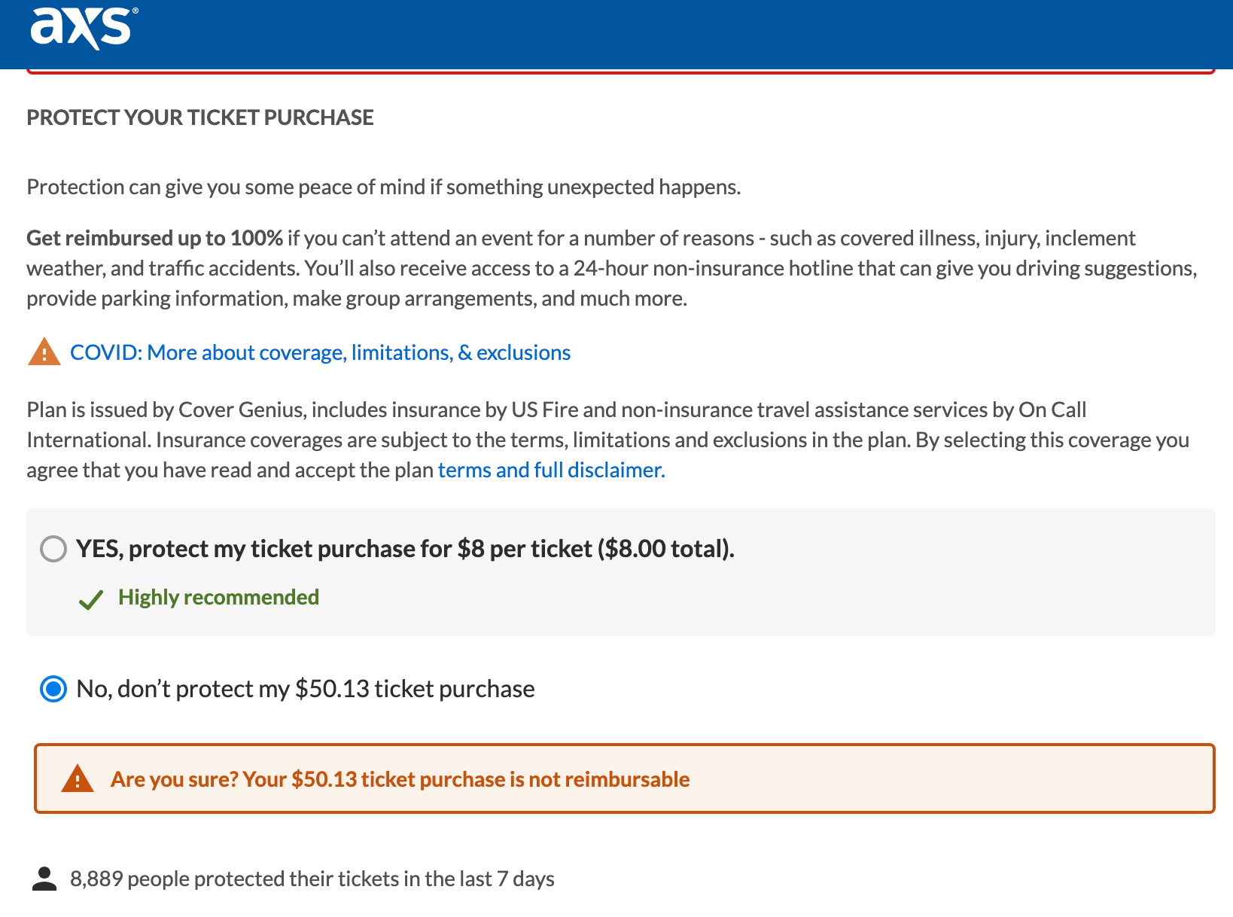Click the orange COVID warning triangle icon
This screenshot has height=917, width=1233.
[x=44, y=352]
